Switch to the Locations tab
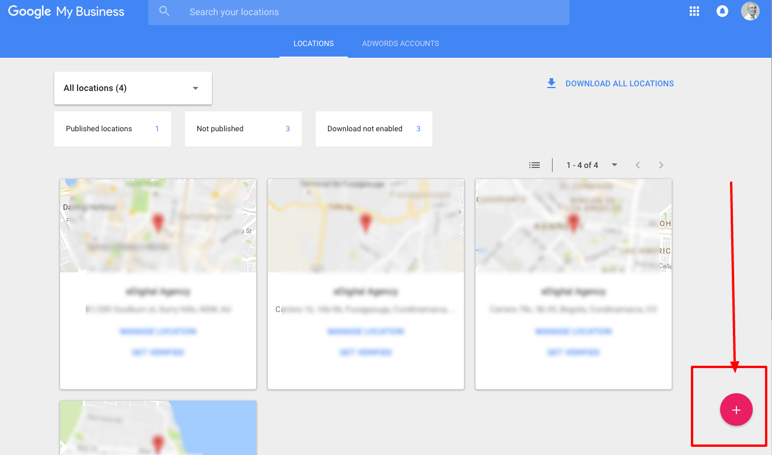This screenshot has width=772, height=455. click(313, 44)
